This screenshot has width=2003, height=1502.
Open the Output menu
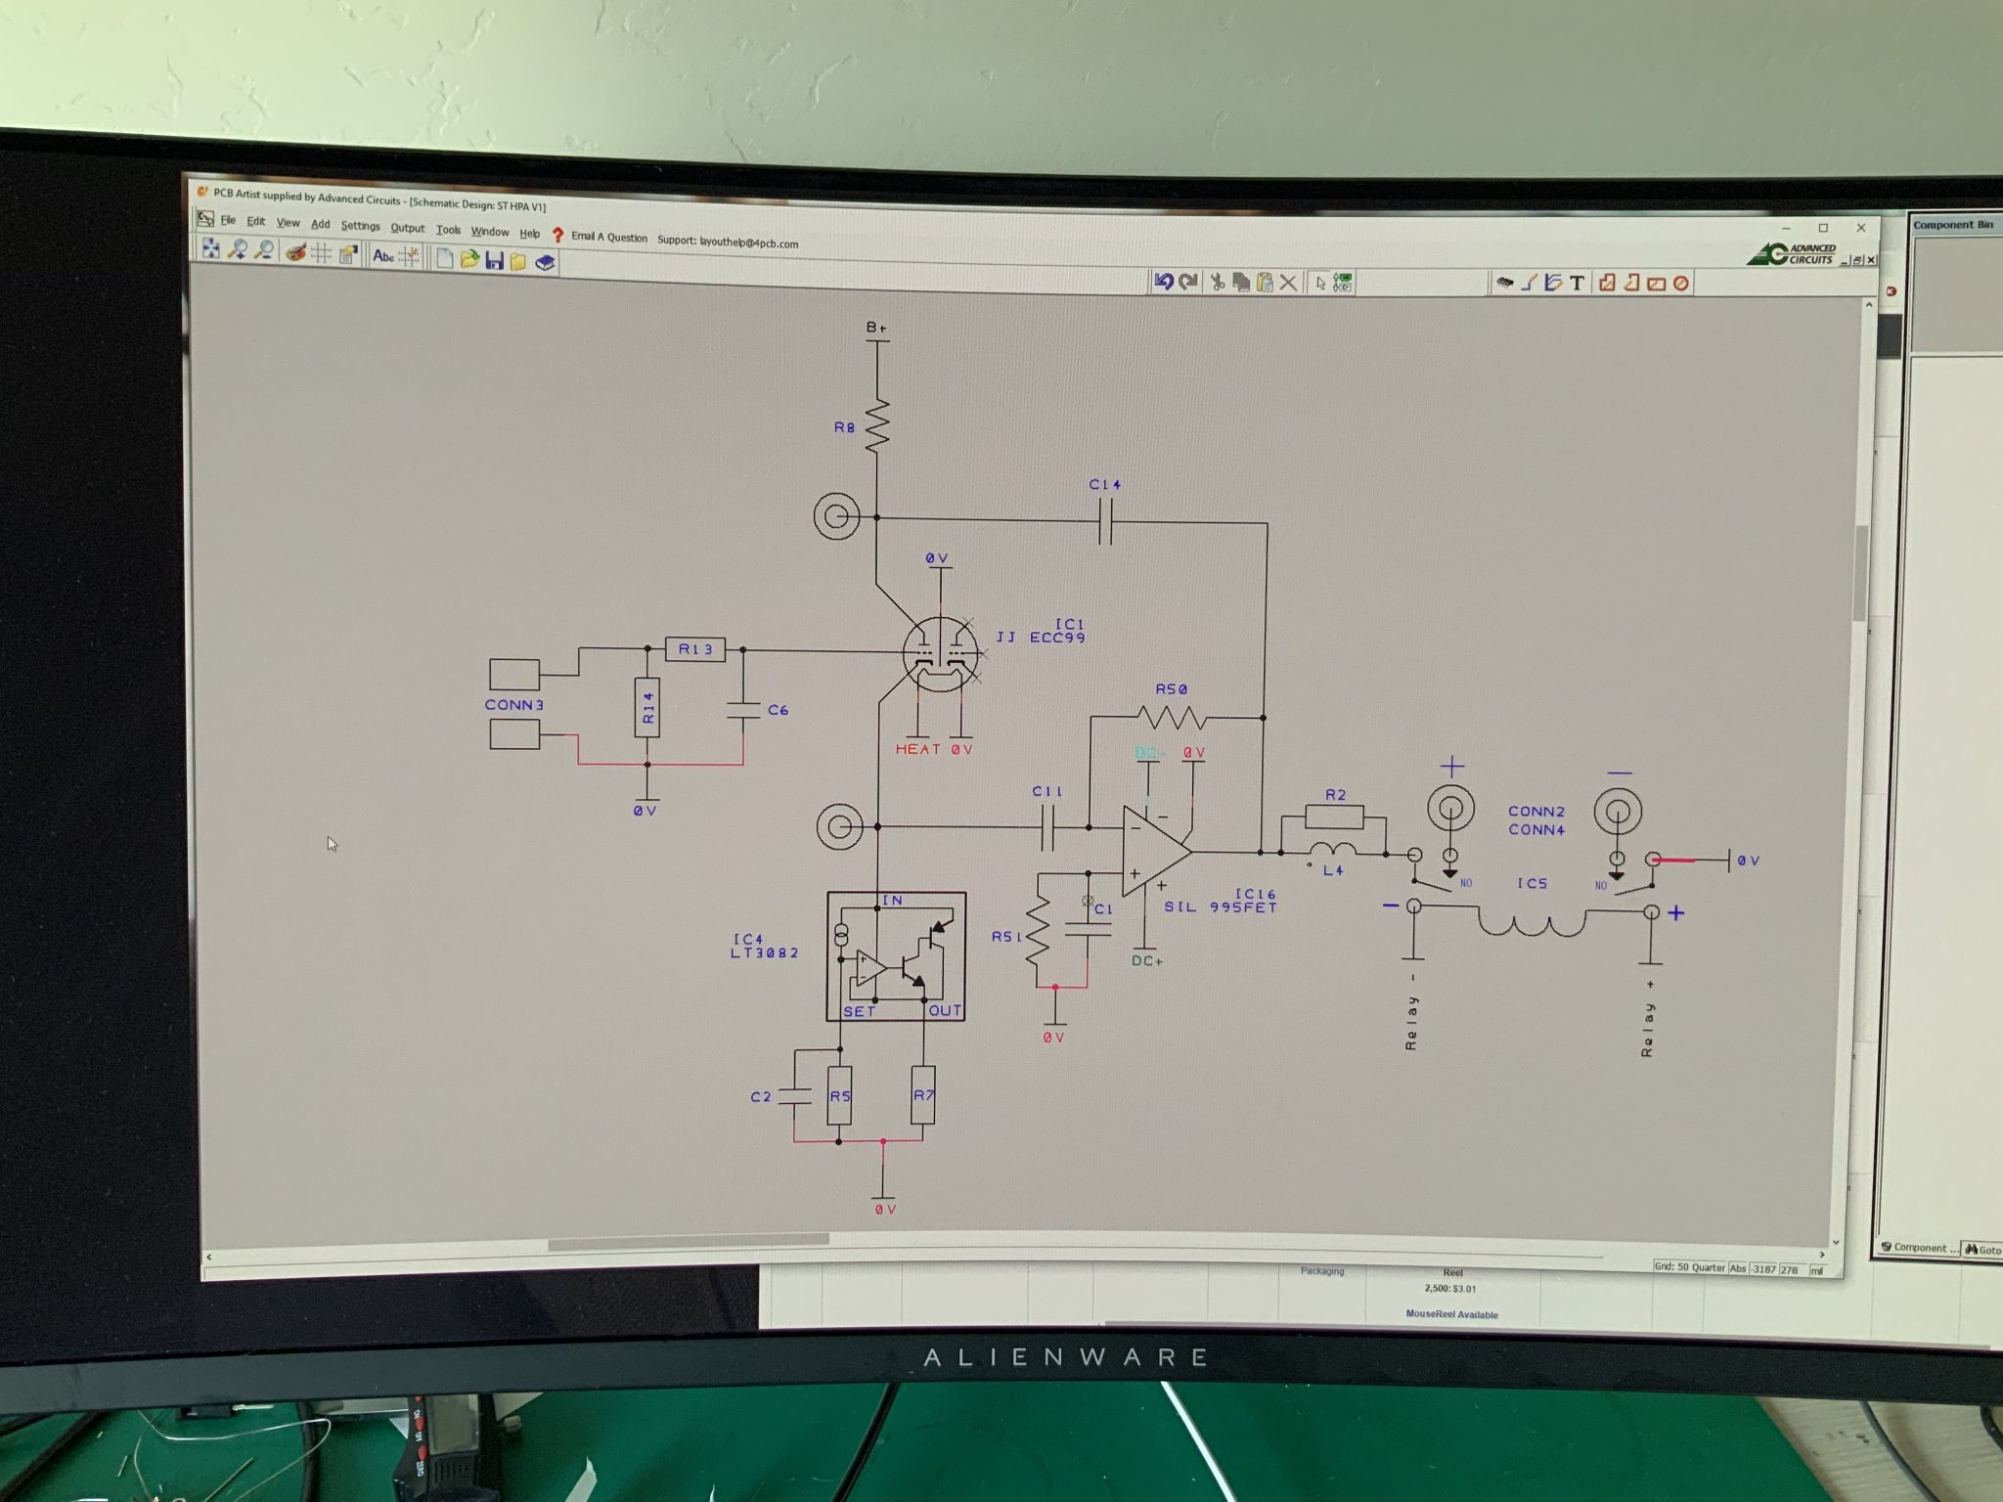click(408, 228)
